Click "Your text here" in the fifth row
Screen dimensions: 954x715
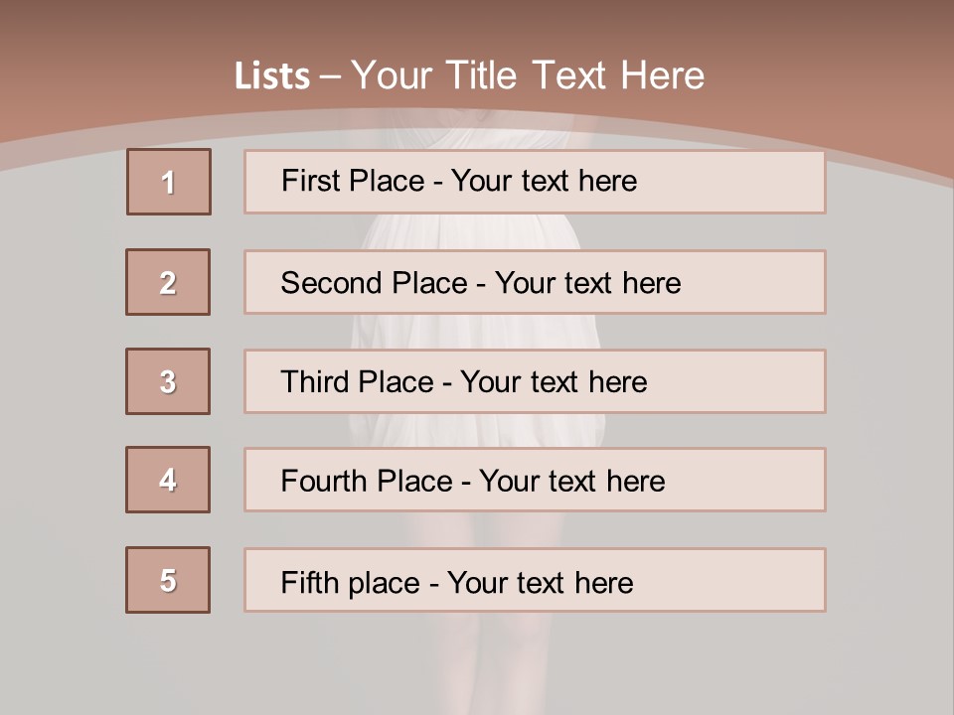pyautogui.click(x=541, y=582)
